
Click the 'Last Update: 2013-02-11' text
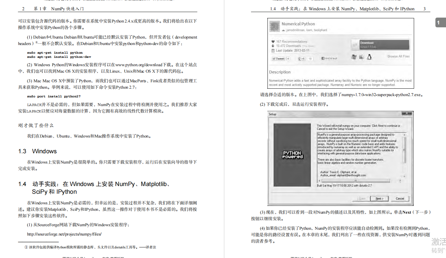(292, 50)
